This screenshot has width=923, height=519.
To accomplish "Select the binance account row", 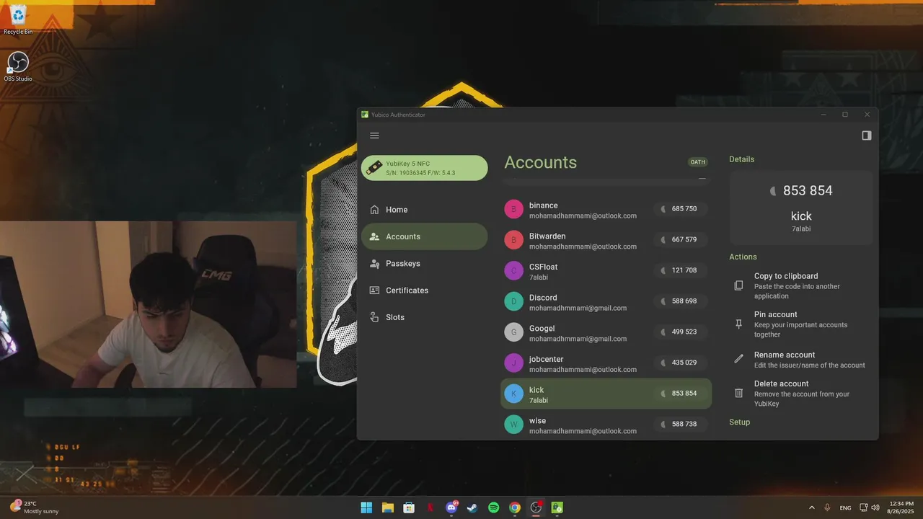I will click(606, 210).
